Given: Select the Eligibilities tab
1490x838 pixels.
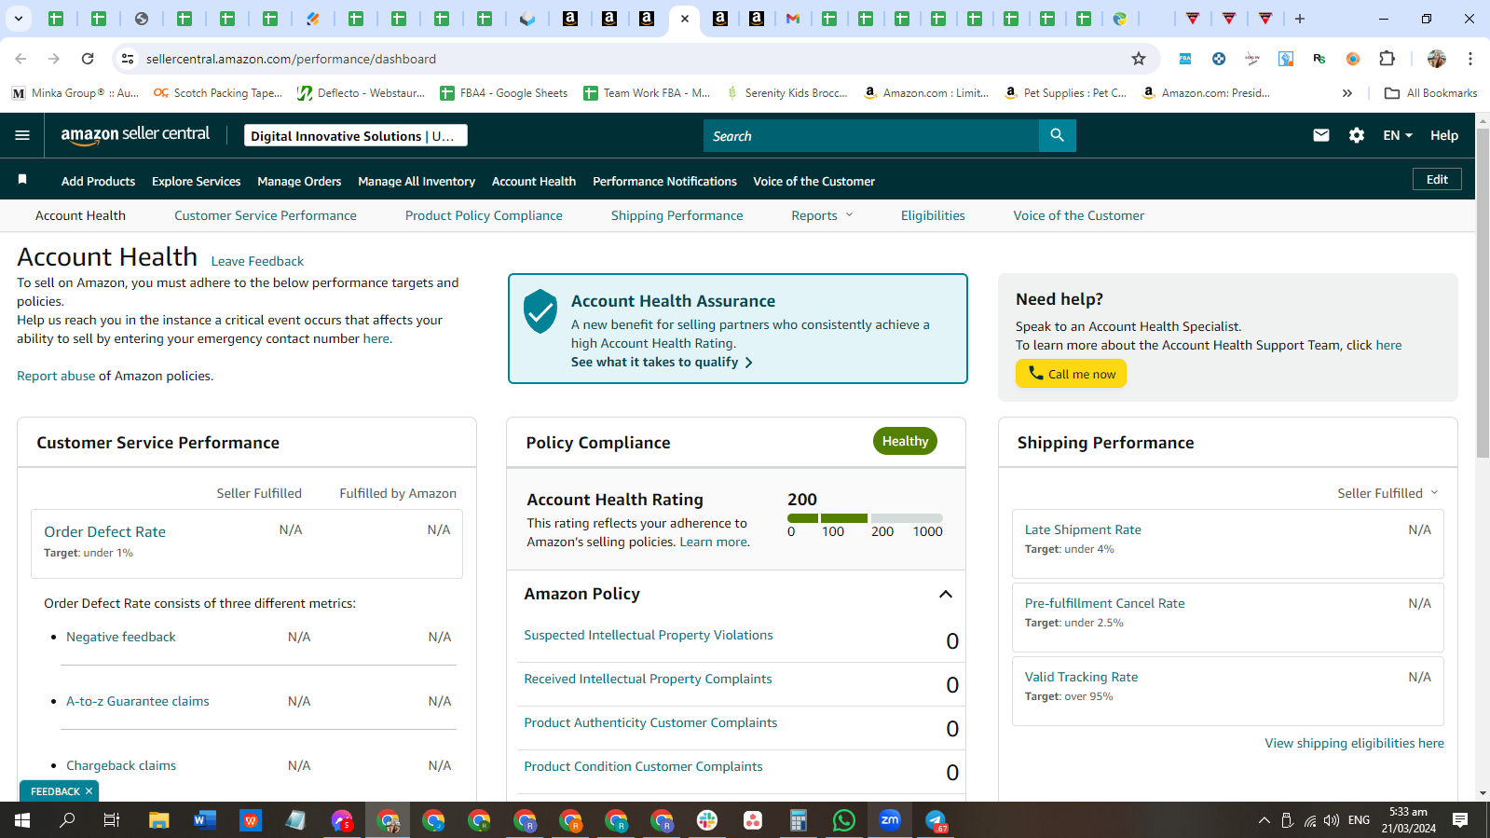Looking at the screenshot, I should pos(933,215).
